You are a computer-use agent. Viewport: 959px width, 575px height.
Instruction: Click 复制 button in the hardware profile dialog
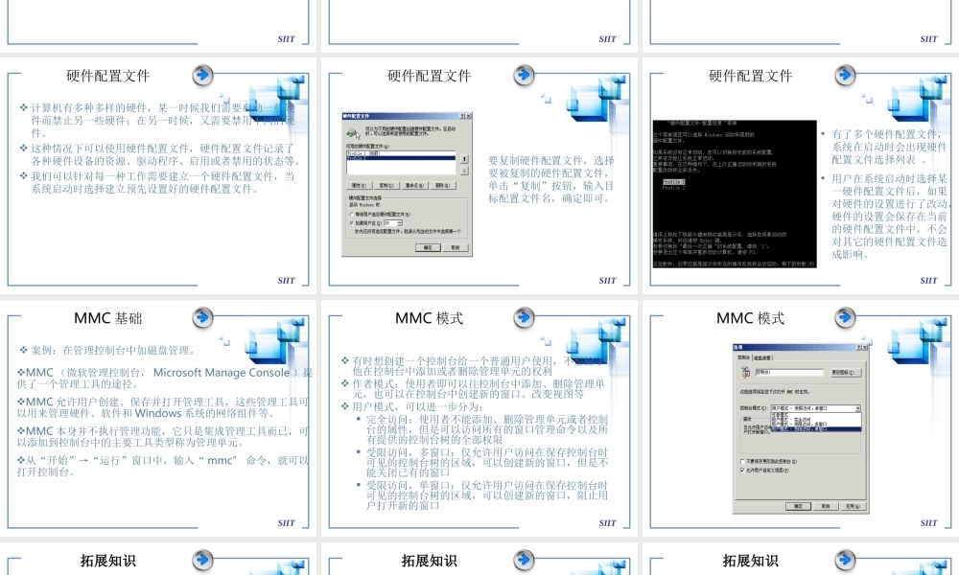386,186
